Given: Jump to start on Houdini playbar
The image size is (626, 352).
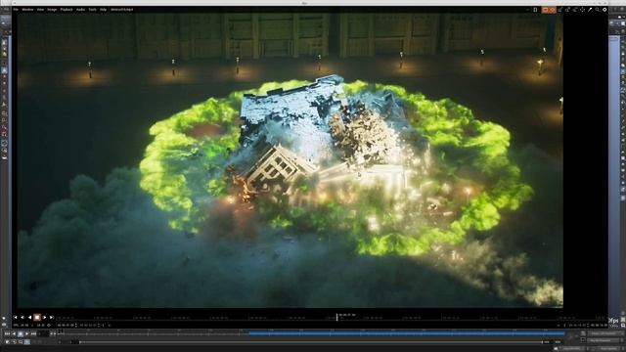Looking at the screenshot, I should (x=7, y=333).
